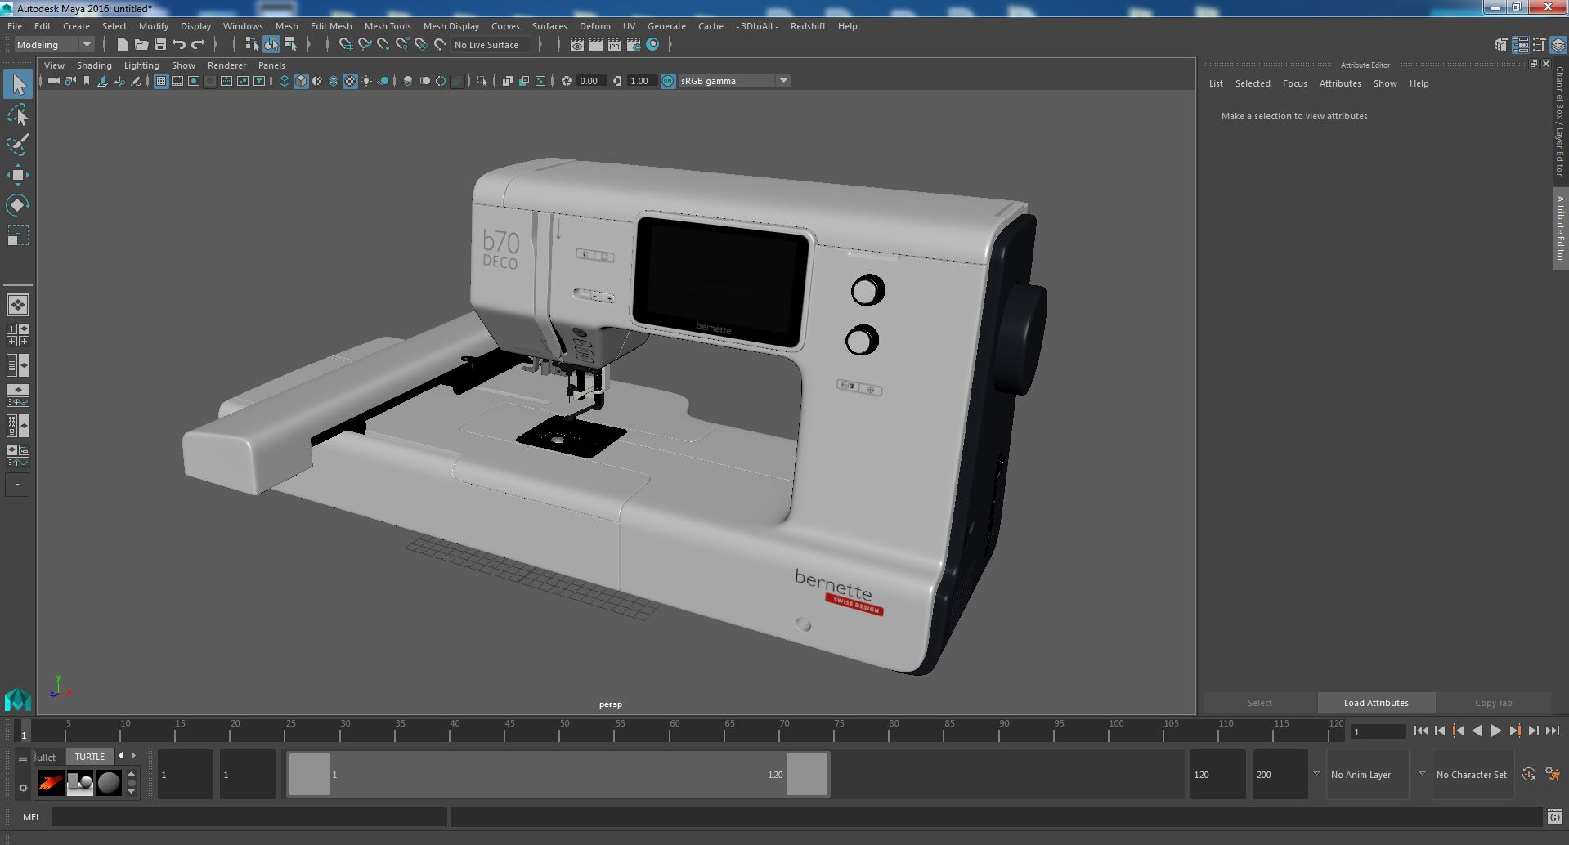This screenshot has width=1569, height=845.
Task: Save the current scene
Action: click(x=160, y=44)
